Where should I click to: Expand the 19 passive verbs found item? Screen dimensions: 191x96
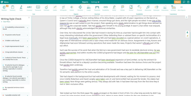(15, 35)
